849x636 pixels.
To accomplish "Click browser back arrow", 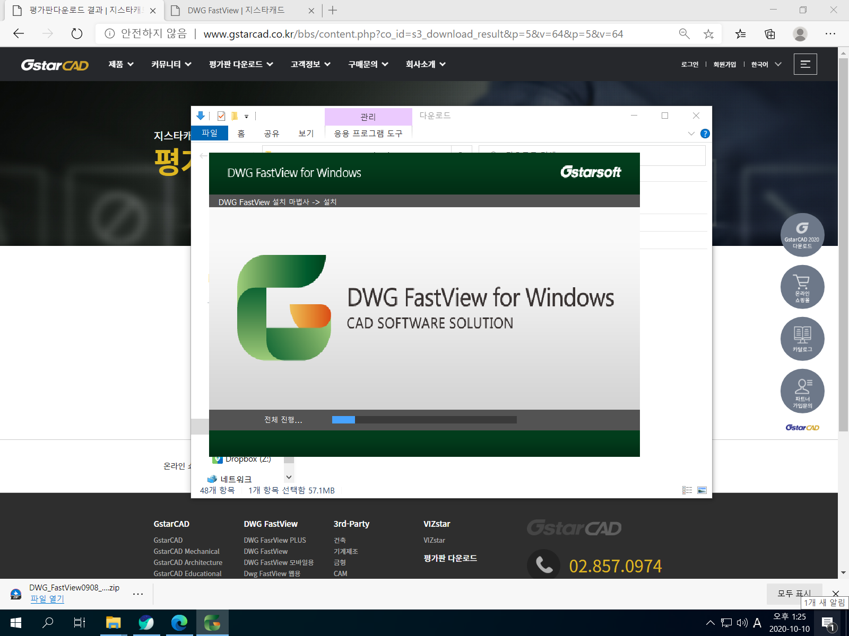I will 19,34.
